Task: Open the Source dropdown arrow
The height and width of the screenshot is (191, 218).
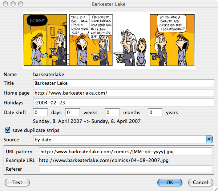Action: click(209, 140)
